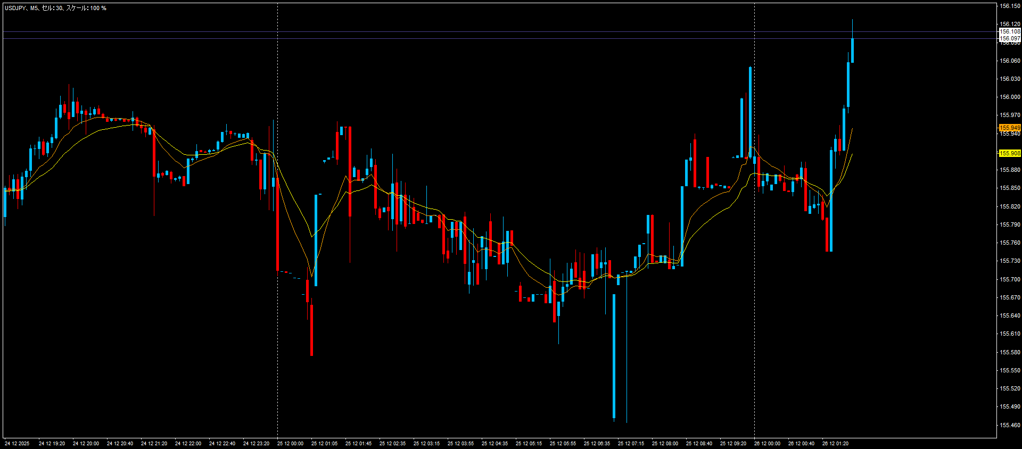The height and width of the screenshot is (449, 1022).
Task: Click the 156.097 blue line price label
Action: (x=1010, y=38)
